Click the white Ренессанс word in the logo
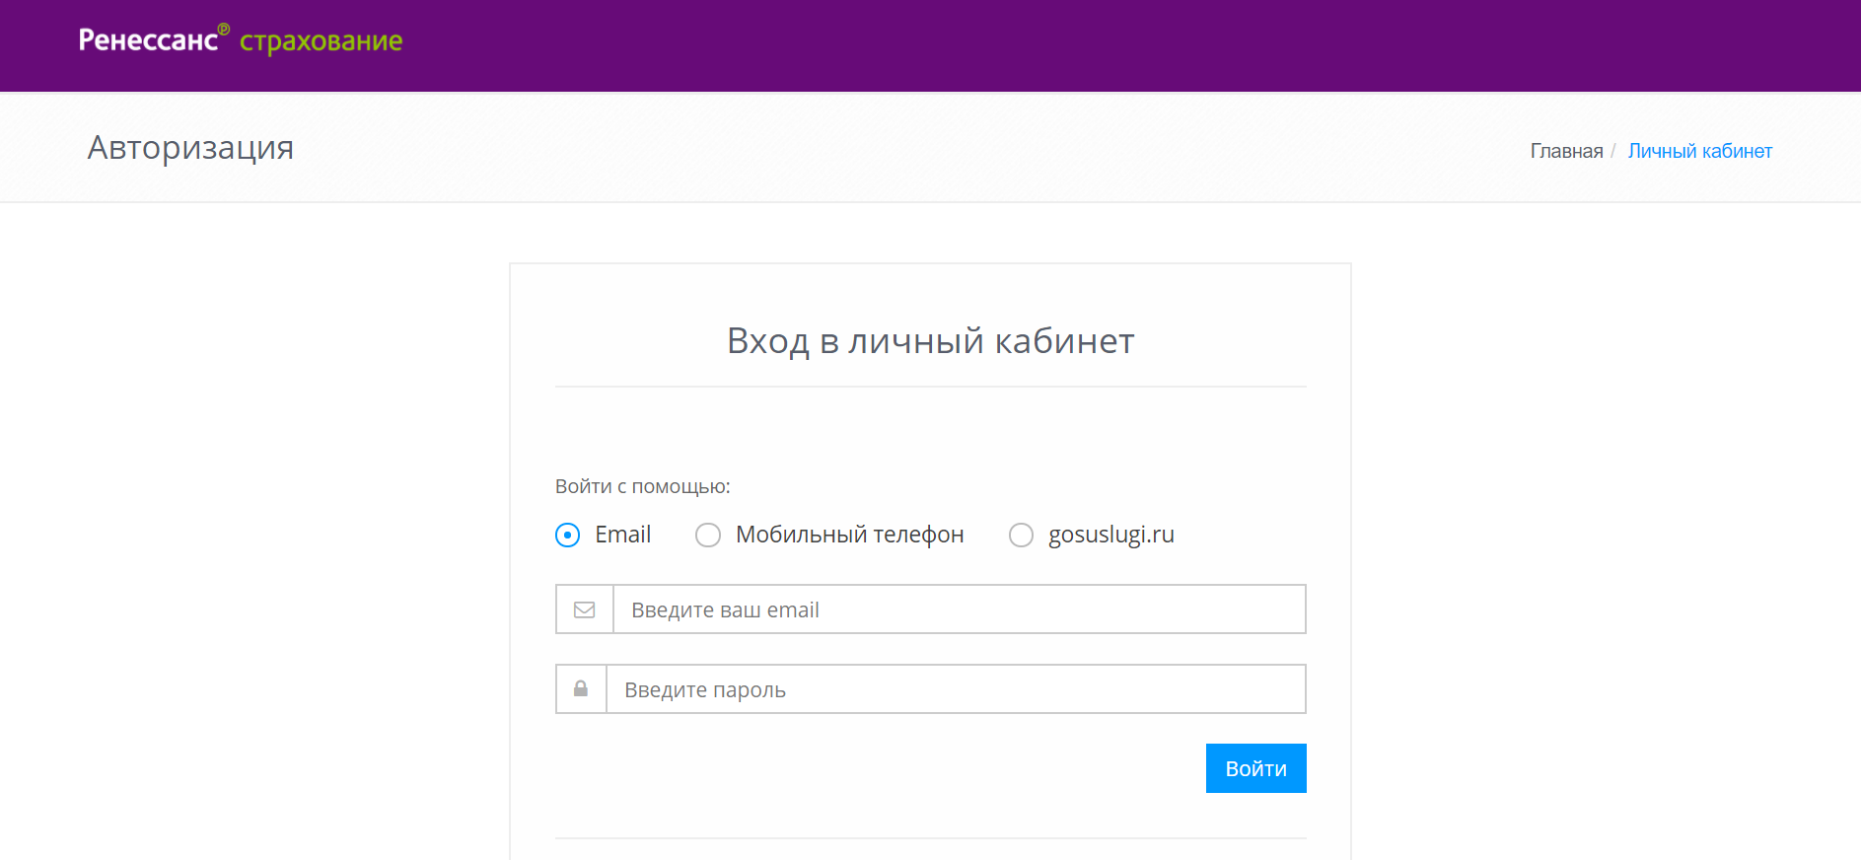 pyautogui.click(x=148, y=40)
